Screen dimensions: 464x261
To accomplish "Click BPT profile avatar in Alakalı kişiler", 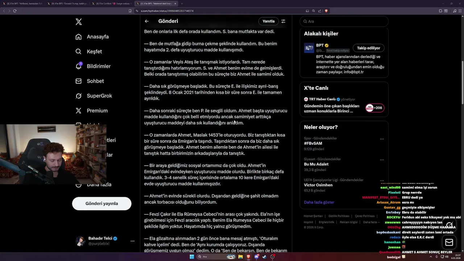I will point(309,48).
